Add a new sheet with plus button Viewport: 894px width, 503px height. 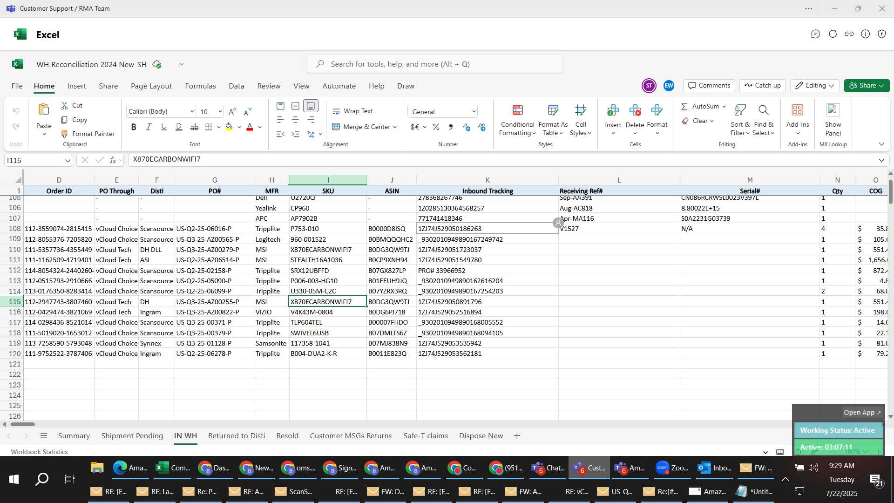(x=517, y=436)
